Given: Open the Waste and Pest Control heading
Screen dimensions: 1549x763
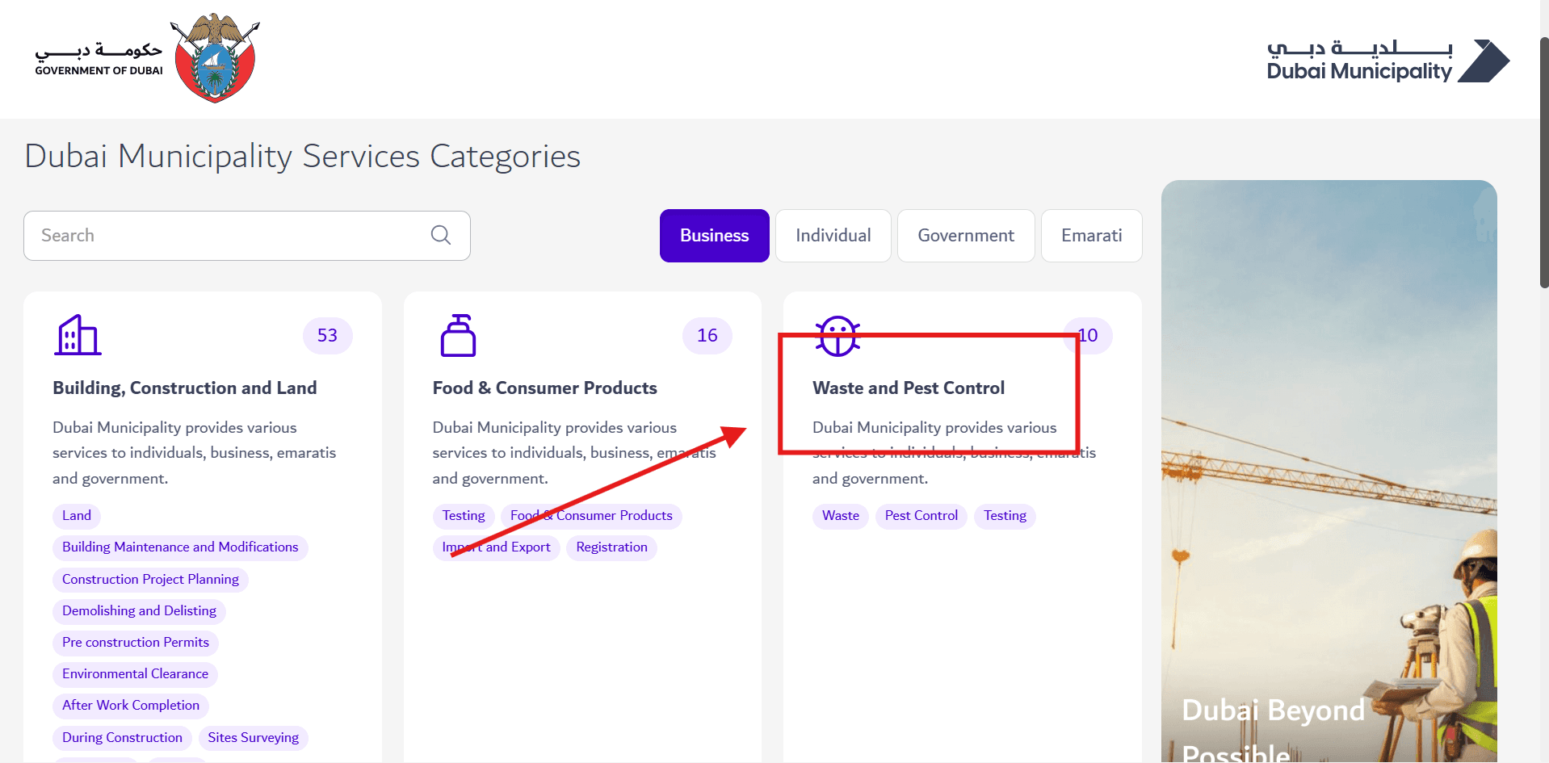Looking at the screenshot, I should click(x=909, y=388).
